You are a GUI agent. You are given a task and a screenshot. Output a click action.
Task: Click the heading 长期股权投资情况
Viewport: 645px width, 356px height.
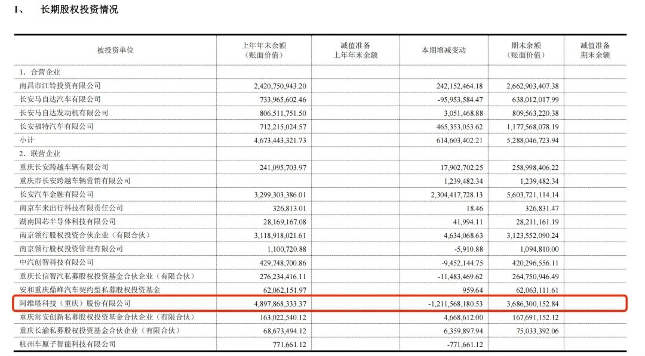tap(79, 10)
